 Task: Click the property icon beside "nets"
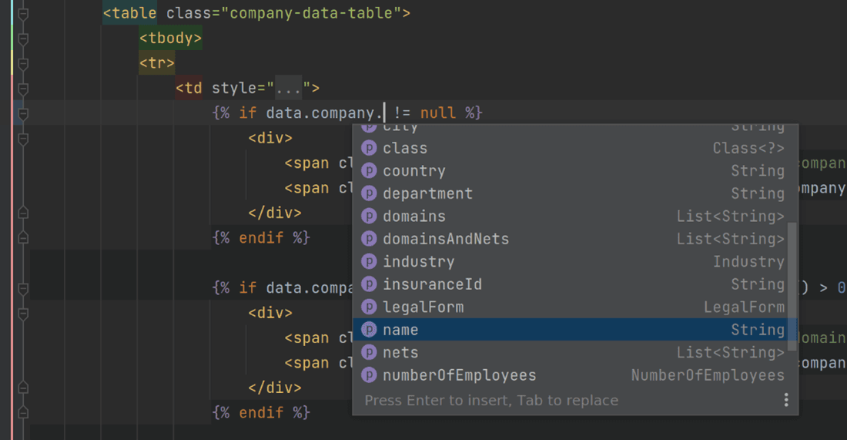(x=369, y=353)
